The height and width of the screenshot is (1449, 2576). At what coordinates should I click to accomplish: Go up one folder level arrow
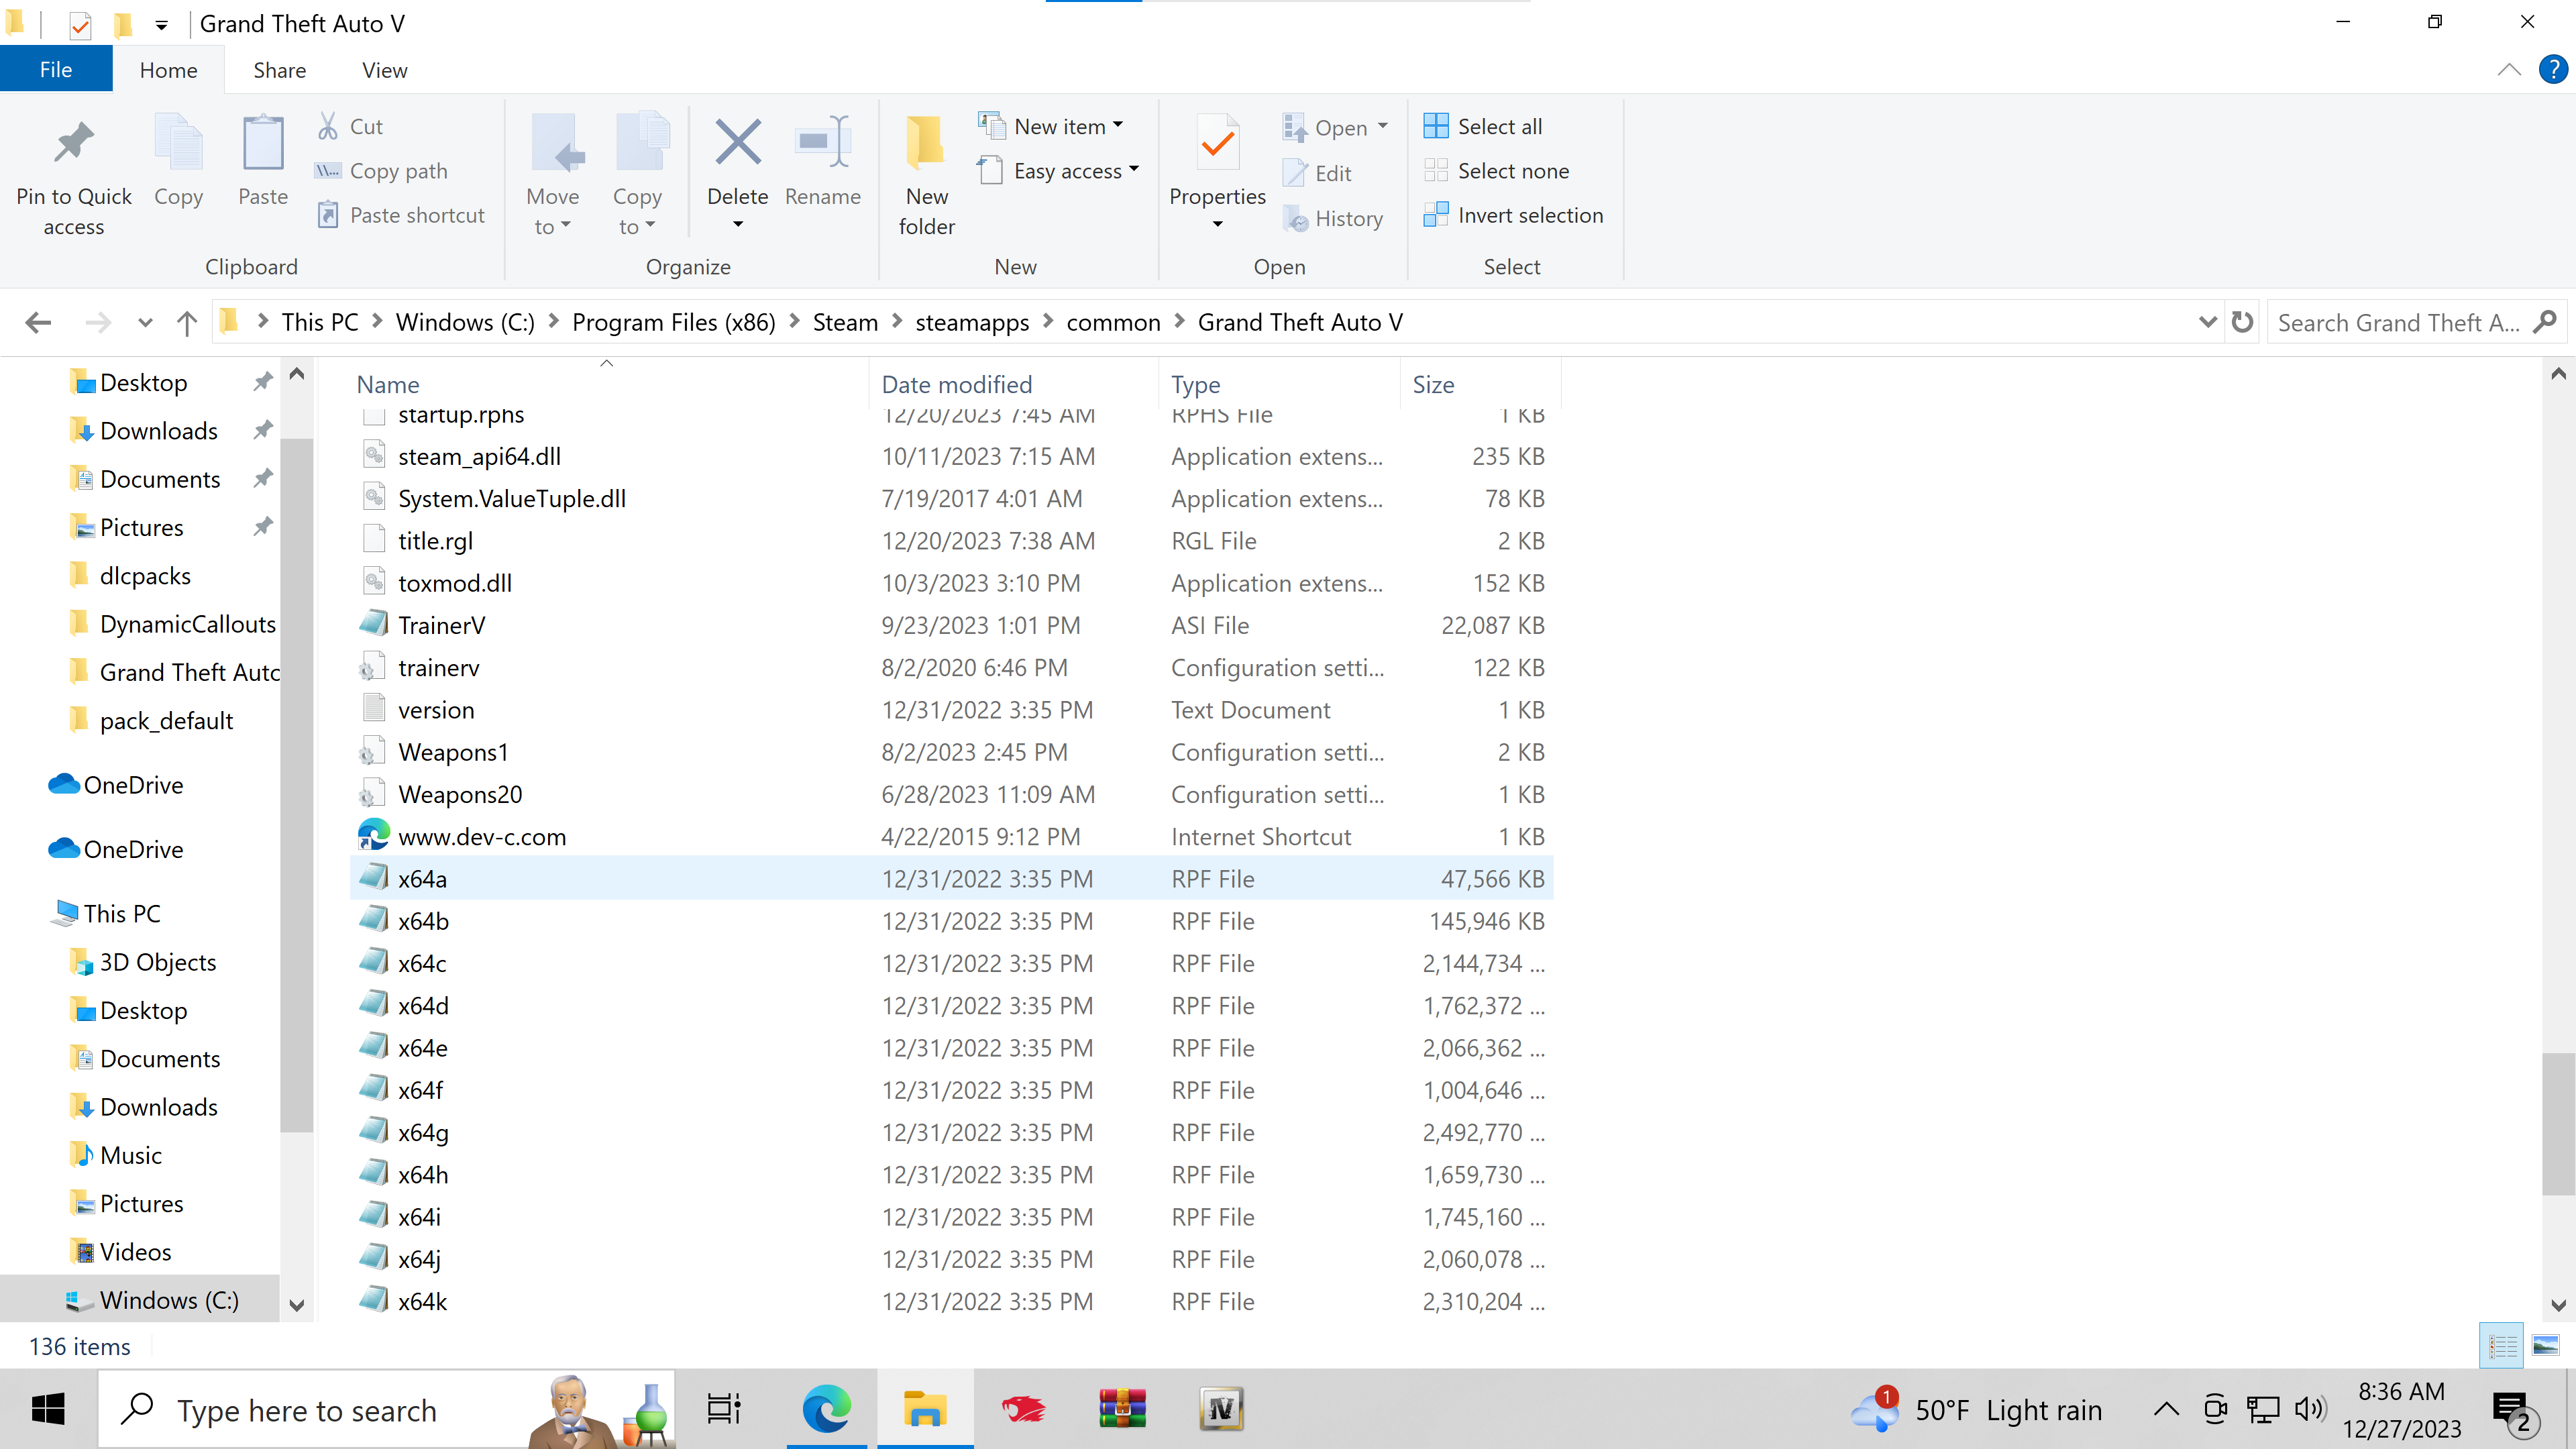[x=186, y=322]
